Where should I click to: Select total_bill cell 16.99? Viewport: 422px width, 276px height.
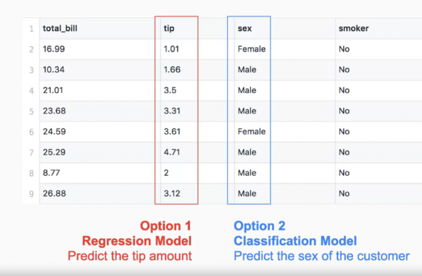coord(54,49)
